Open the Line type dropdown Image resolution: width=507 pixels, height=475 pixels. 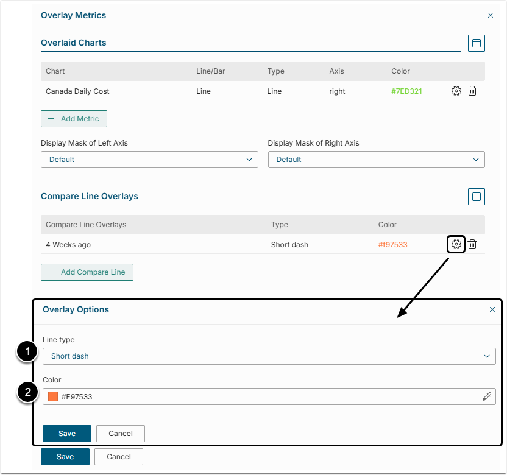pyautogui.click(x=269, y=356)
